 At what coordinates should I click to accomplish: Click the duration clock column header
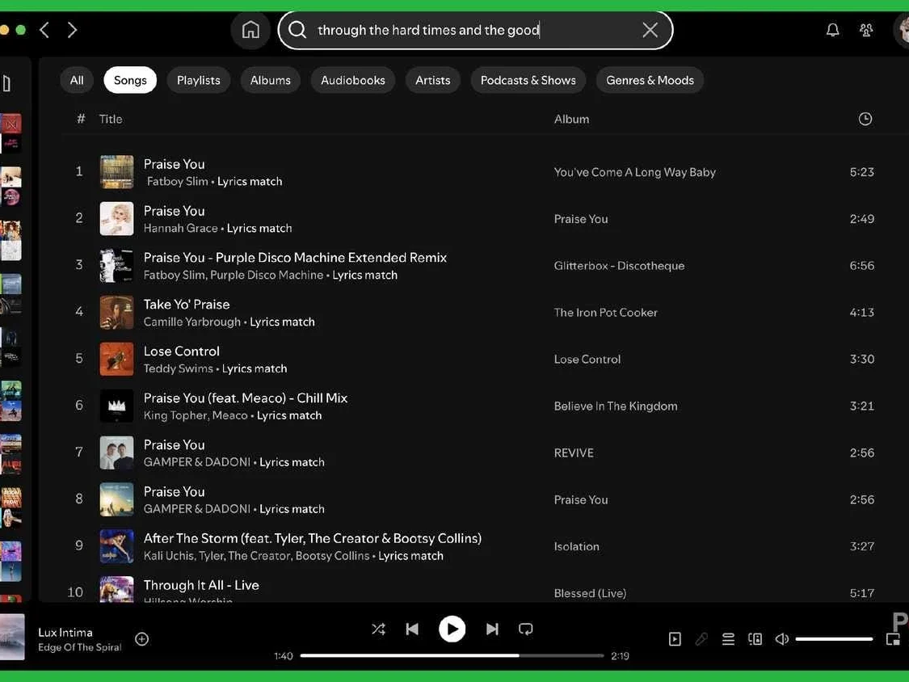865,119
